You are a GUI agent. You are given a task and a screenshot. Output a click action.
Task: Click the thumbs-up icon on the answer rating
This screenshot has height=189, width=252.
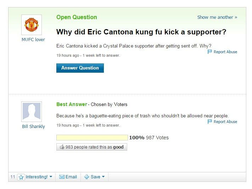coord(62,147)
